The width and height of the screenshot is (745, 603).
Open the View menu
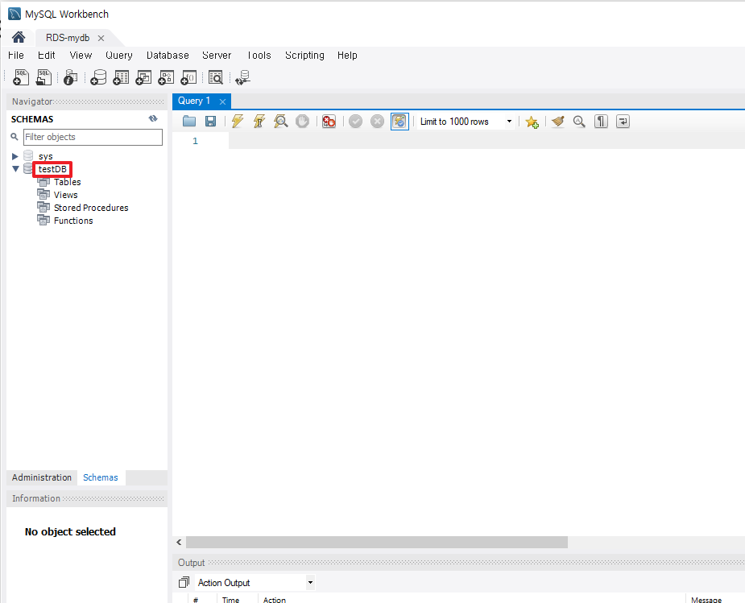point(81,55)
